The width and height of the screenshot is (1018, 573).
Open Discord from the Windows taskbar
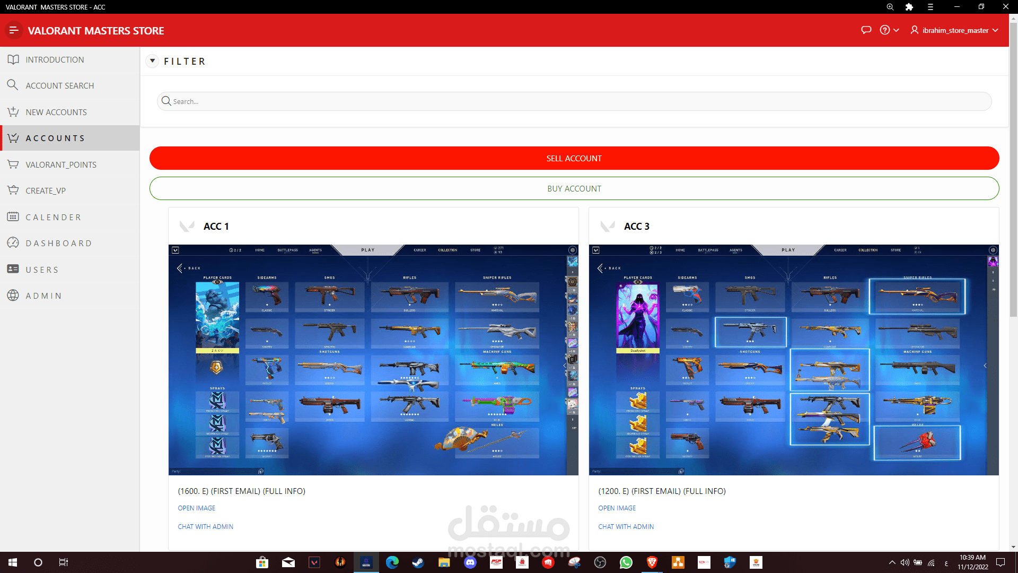click(470, 562)
